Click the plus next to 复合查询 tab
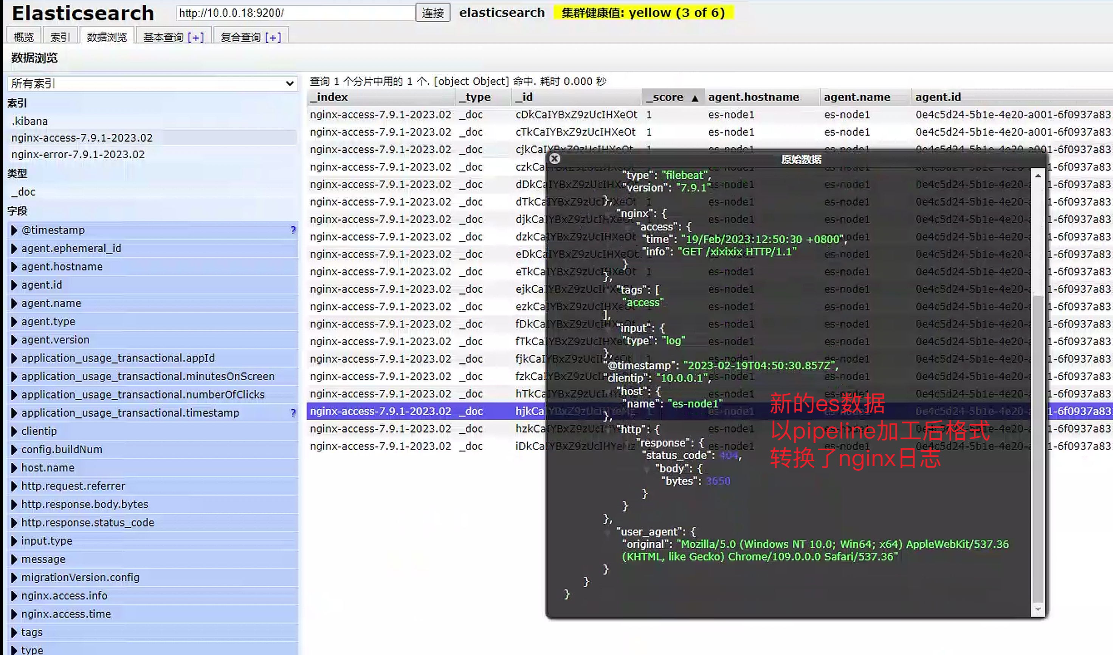Screen dimensions: 1113x655 click(x=273, y=37)
